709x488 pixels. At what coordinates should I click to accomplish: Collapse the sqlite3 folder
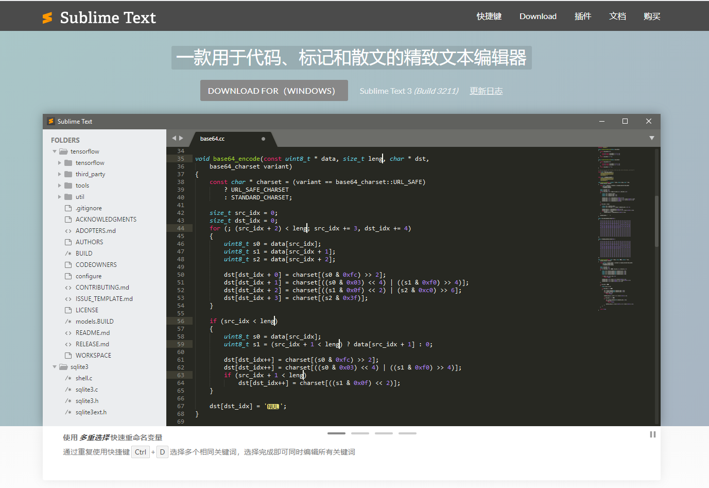tap(55, 367)
